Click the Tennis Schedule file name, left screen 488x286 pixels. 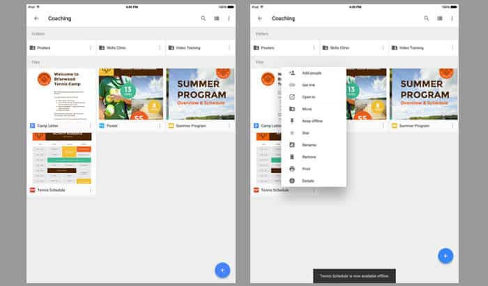point(51,190)
